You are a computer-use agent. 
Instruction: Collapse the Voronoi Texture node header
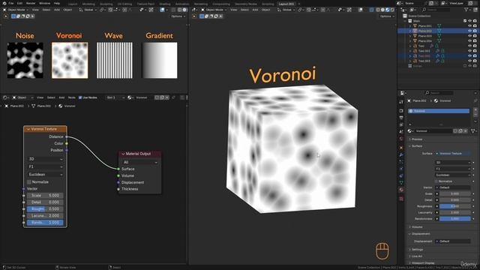click(x=28, y=129)
